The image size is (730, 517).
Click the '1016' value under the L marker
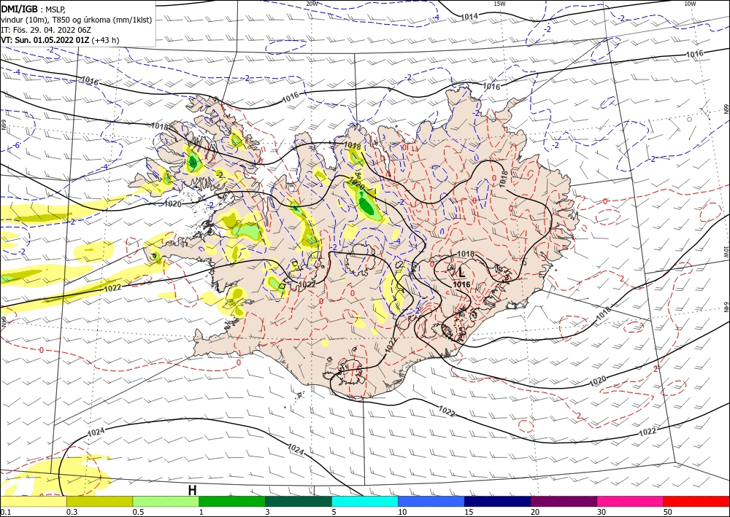[x=461, y=284]
